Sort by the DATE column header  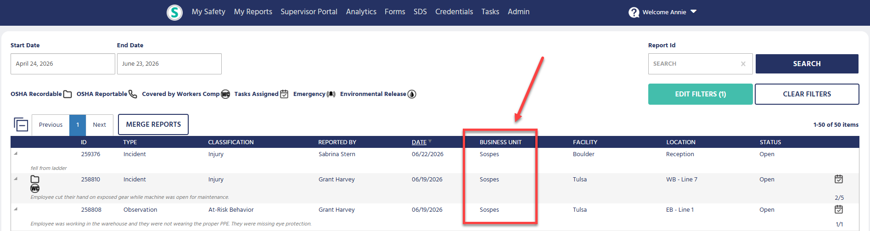(419, 142)
